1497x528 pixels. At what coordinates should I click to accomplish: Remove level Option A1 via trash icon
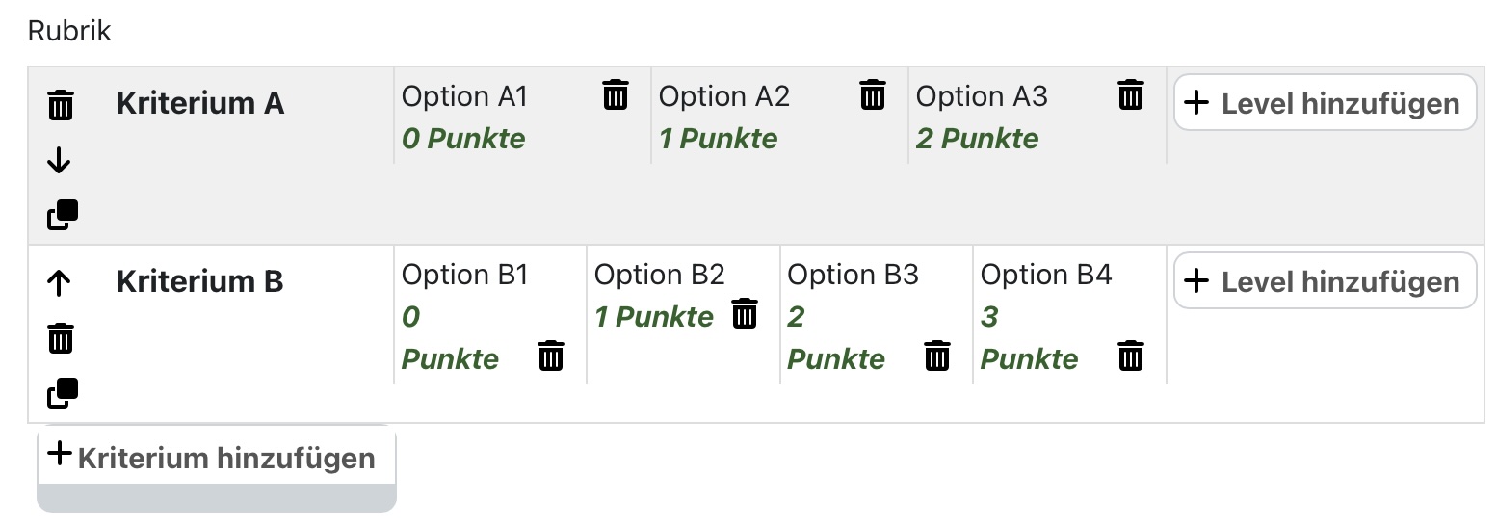click(616, 95)
